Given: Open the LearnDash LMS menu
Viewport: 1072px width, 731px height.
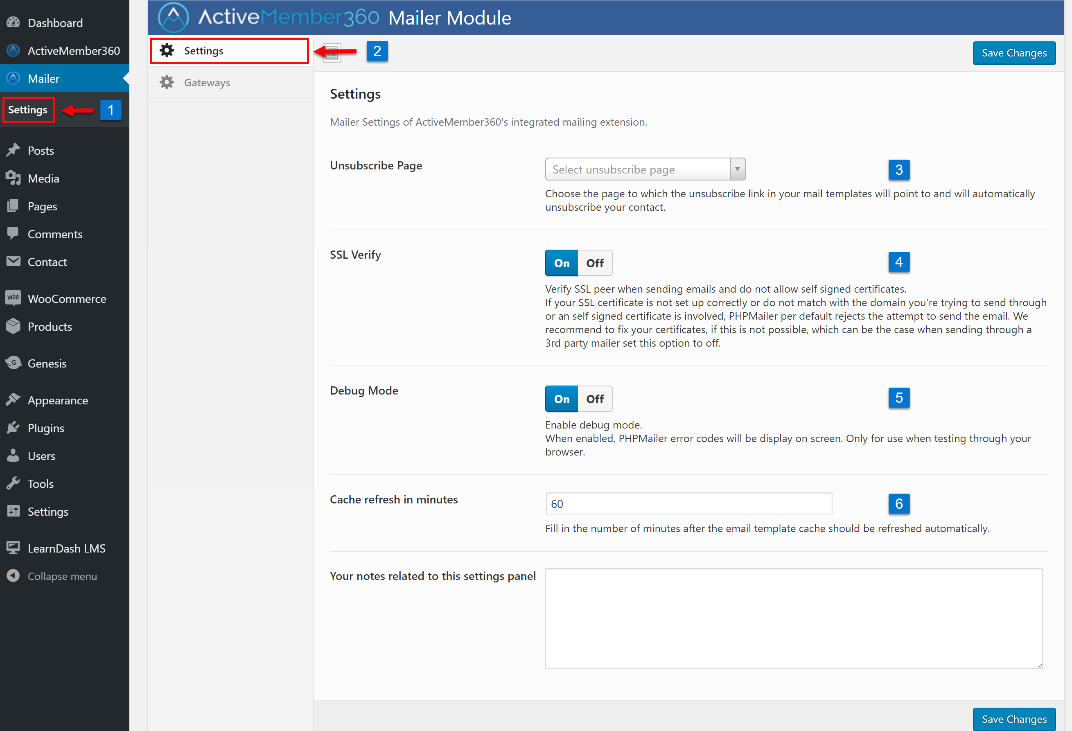Looking at the screenshot, I should coord(65,548).
